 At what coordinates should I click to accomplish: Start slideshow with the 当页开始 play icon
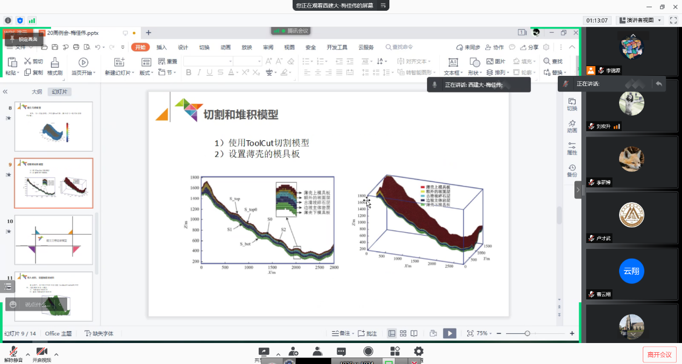click(x=83, y=62)
